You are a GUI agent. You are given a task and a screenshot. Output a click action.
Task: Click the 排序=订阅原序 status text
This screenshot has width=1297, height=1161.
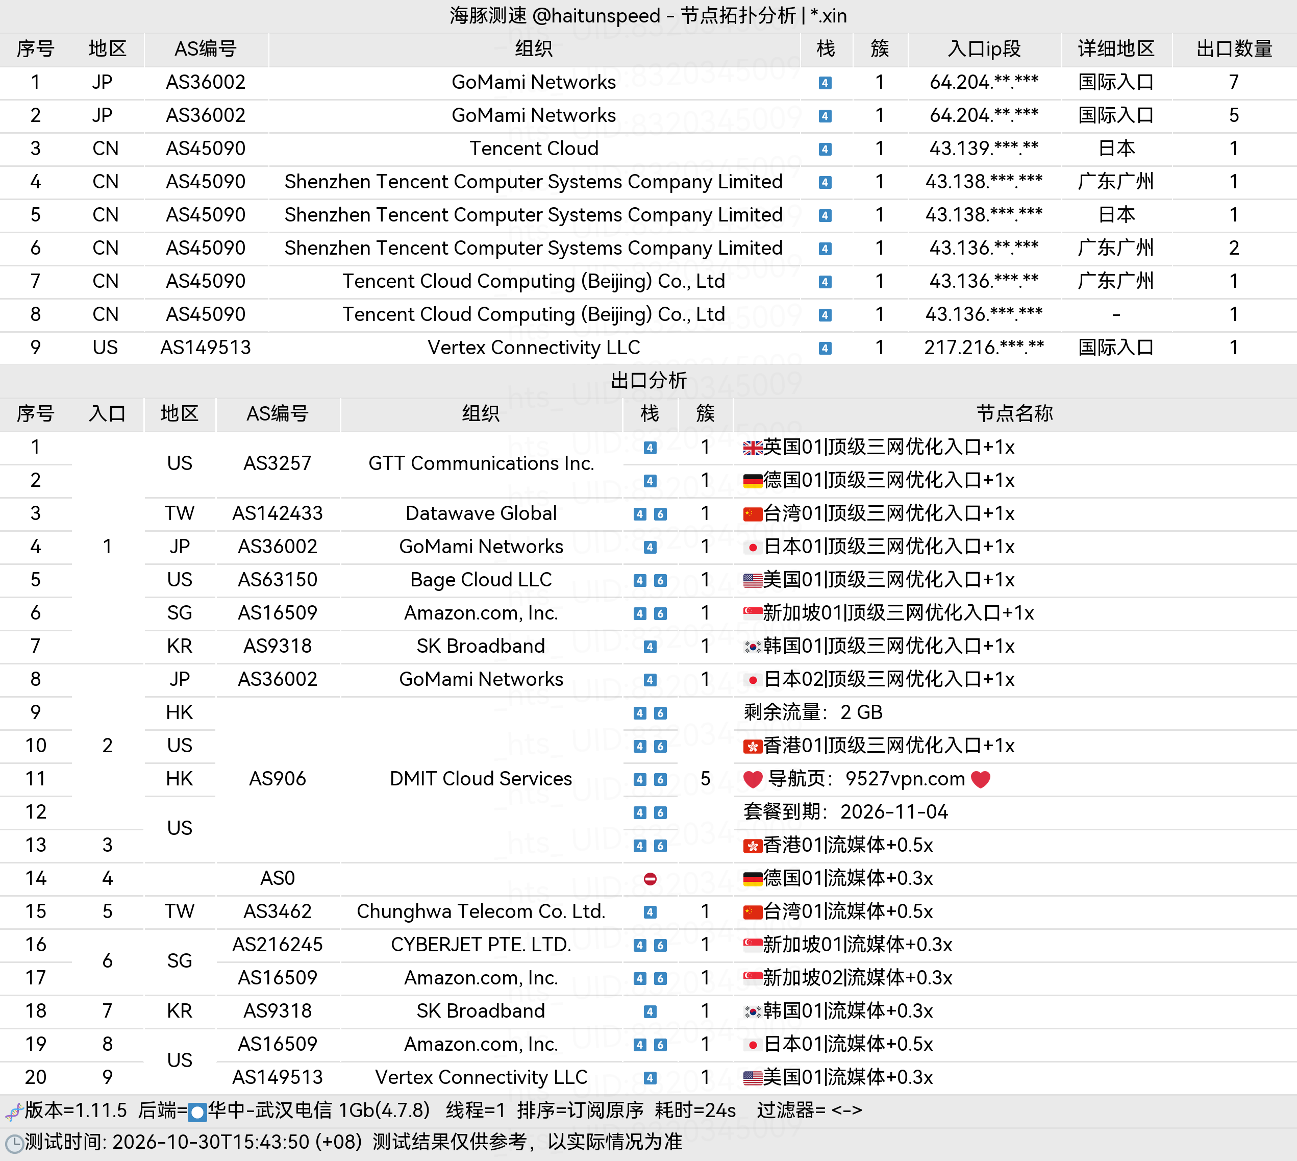pyautogui.click(x=580, y=1110)
